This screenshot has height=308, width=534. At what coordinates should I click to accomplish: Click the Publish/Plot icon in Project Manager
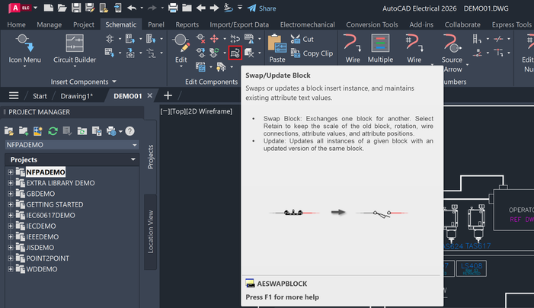111,131
